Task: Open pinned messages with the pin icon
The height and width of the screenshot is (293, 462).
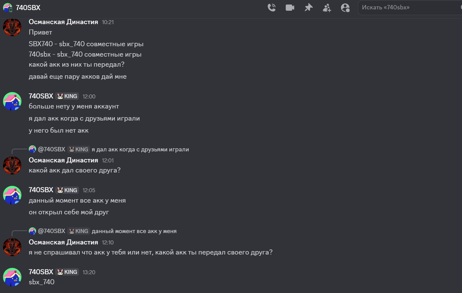Action: 308,7
